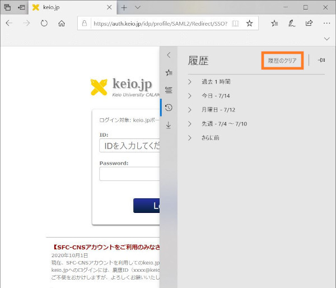Click the 履歴のクリア button

point(282,60)
